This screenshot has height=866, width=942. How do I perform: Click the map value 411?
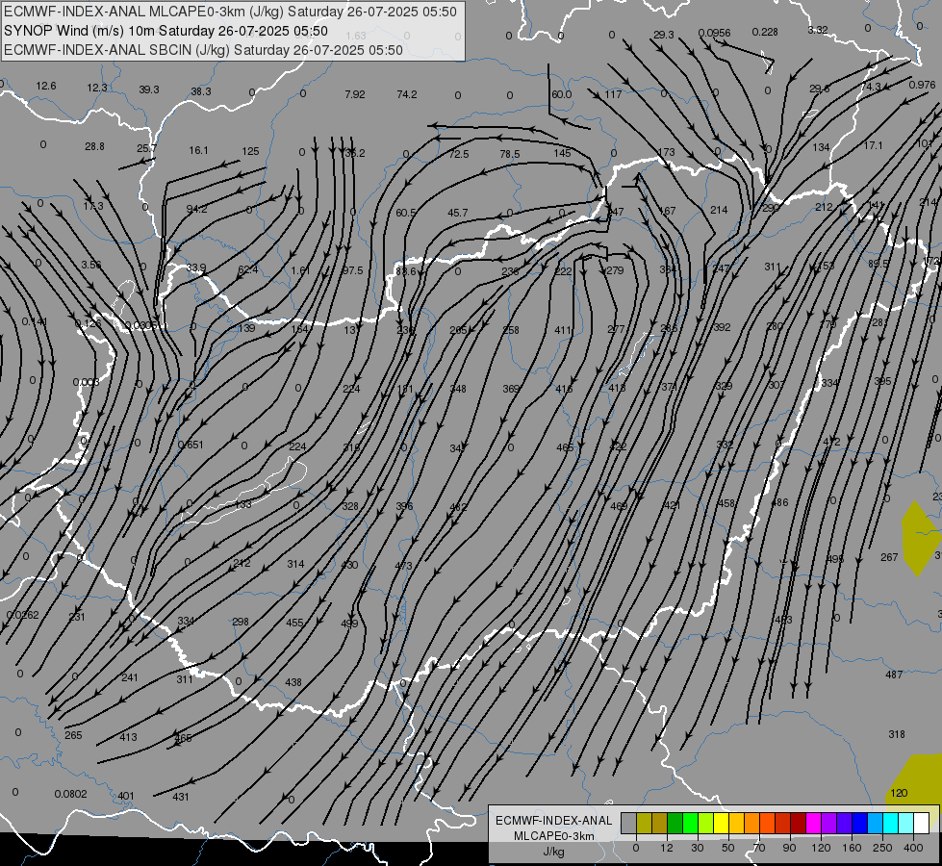tap(563, 330)
